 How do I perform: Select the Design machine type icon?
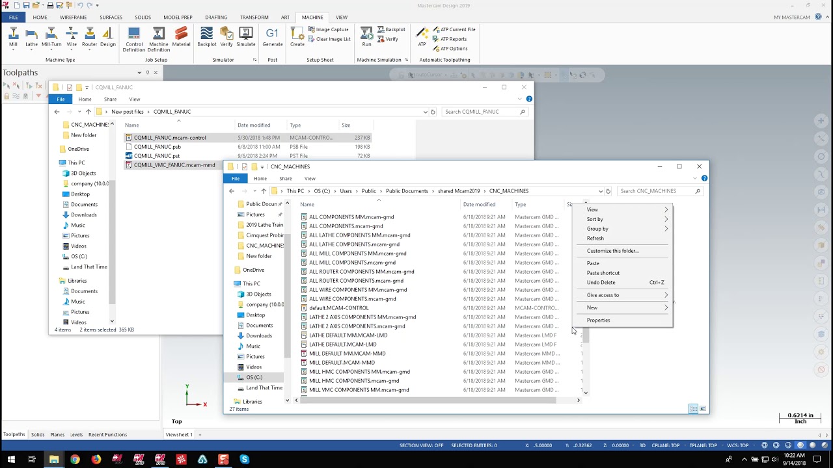pyautogui.click(x=108, y=37)
